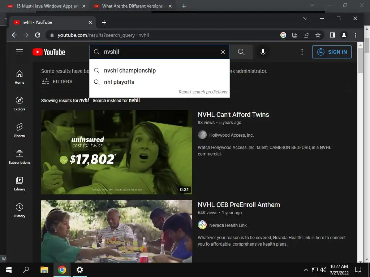The width and height of the screenshot is (370, 277).
Task: Open Settings gear in the taskbar
Action: tap(80, 270)
